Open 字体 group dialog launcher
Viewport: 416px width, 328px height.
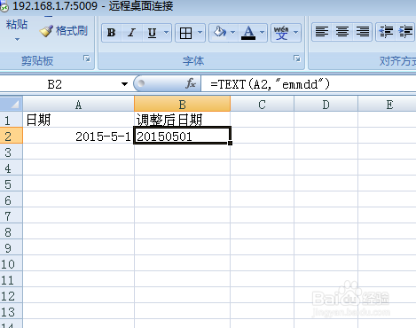point(297,59)
